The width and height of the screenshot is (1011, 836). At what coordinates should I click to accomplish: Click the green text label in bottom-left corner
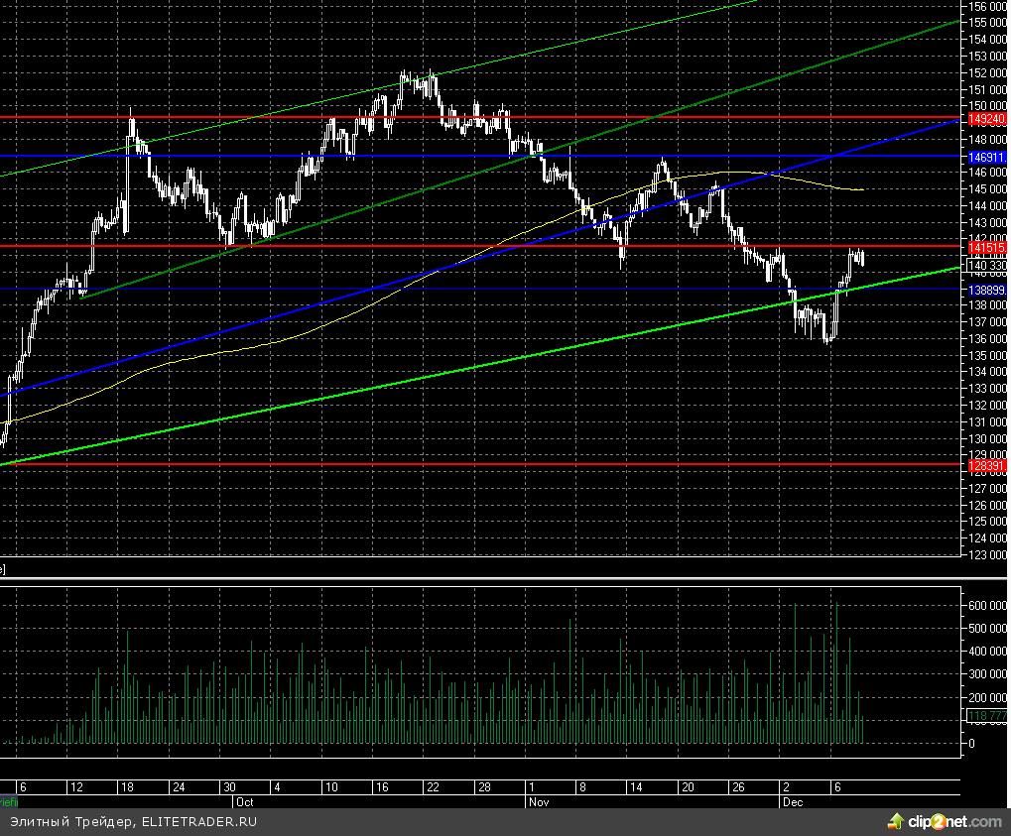(8, 799)
